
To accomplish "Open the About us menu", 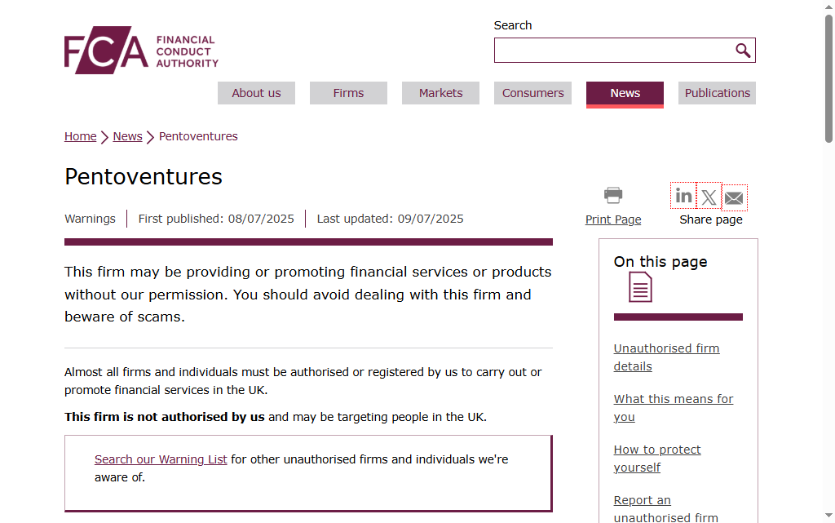I will pos(256,93).
